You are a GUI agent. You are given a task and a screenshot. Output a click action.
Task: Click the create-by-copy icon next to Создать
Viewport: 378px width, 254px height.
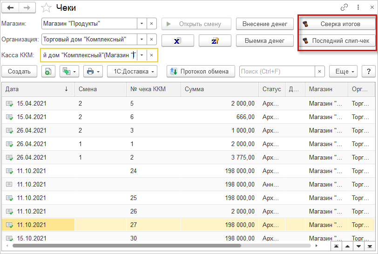tap(48, 71)
